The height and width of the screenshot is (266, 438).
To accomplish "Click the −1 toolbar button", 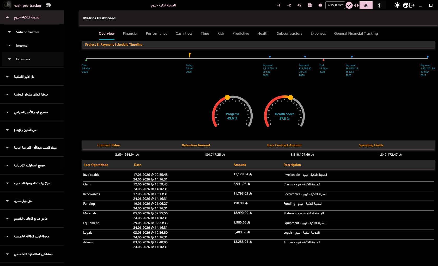I will pyautogui.click(x=278, y=5).
